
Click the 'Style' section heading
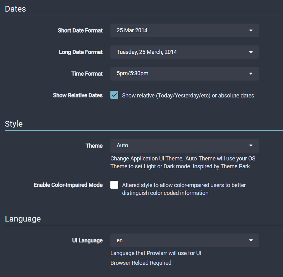click(x=14, y=124)
